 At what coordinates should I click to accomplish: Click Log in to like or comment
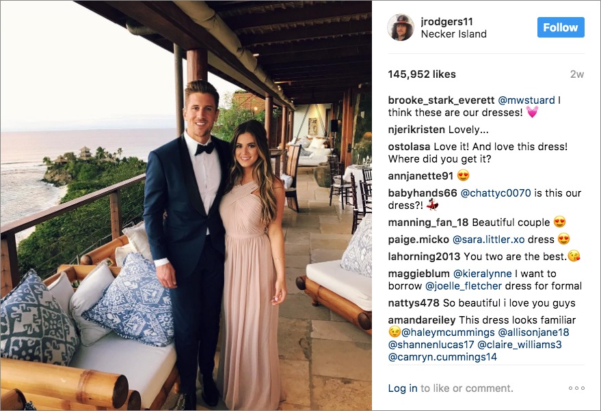pos(403,388)
